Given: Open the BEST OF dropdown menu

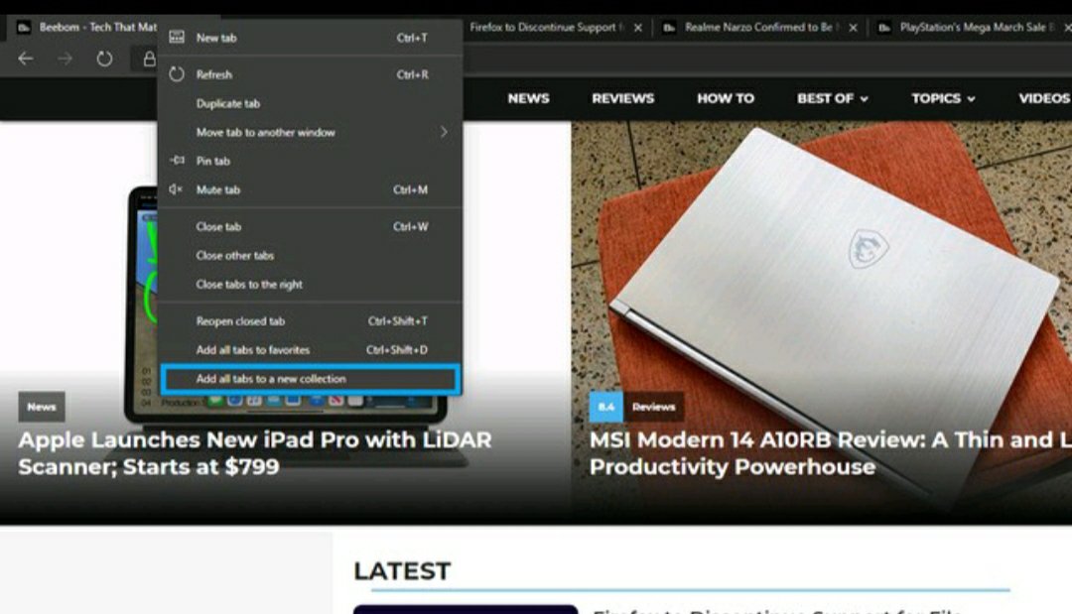Looking at the screenshot, I should tap(832, 98).
